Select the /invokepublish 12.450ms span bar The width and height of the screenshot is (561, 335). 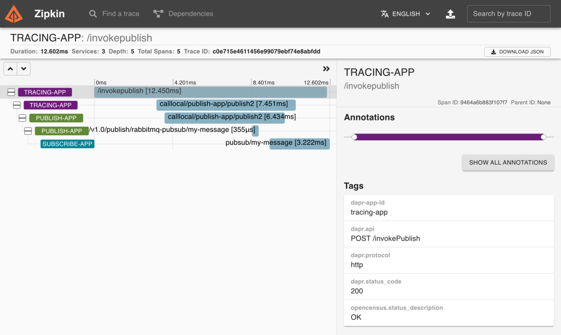point(210,92)
